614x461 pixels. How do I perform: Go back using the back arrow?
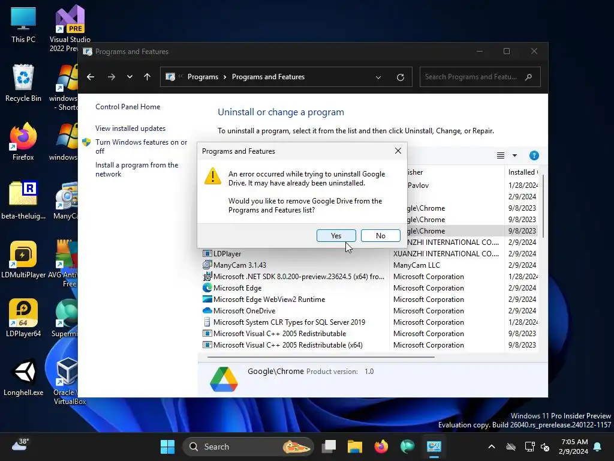[x=91, y=77]
